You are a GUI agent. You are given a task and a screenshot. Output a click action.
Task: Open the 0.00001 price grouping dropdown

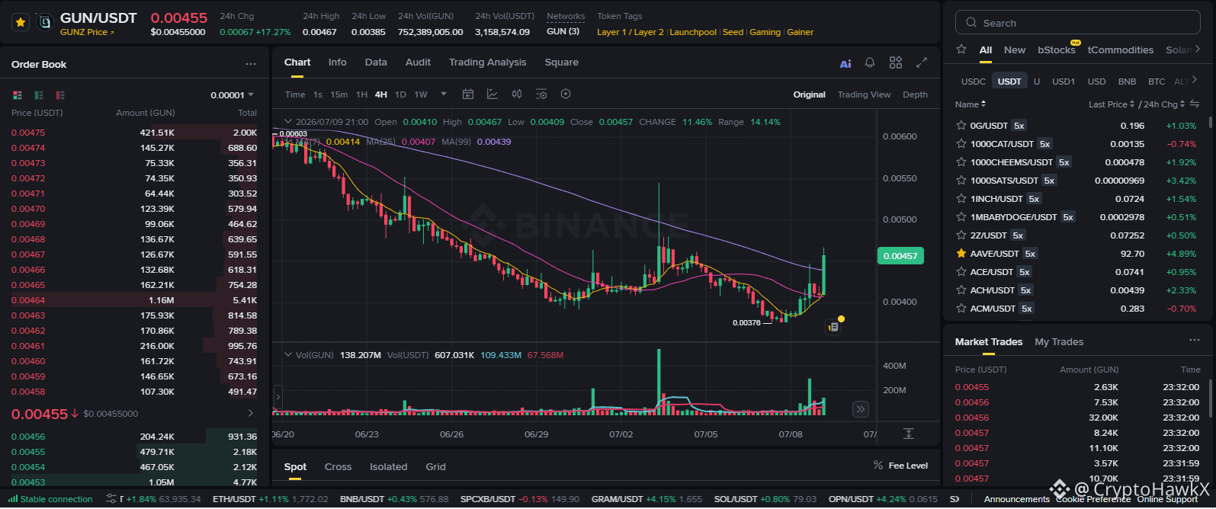[x=233, y=95]
